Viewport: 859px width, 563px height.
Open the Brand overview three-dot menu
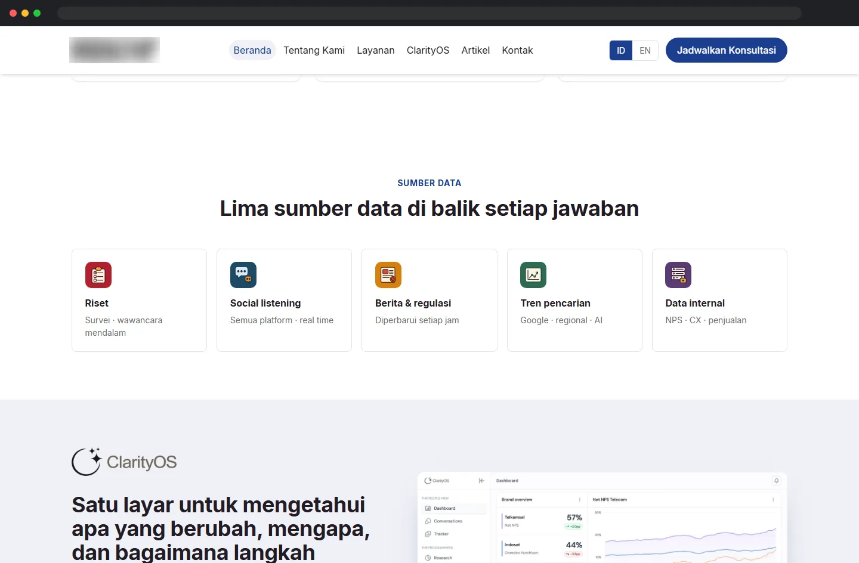[579, 500]
